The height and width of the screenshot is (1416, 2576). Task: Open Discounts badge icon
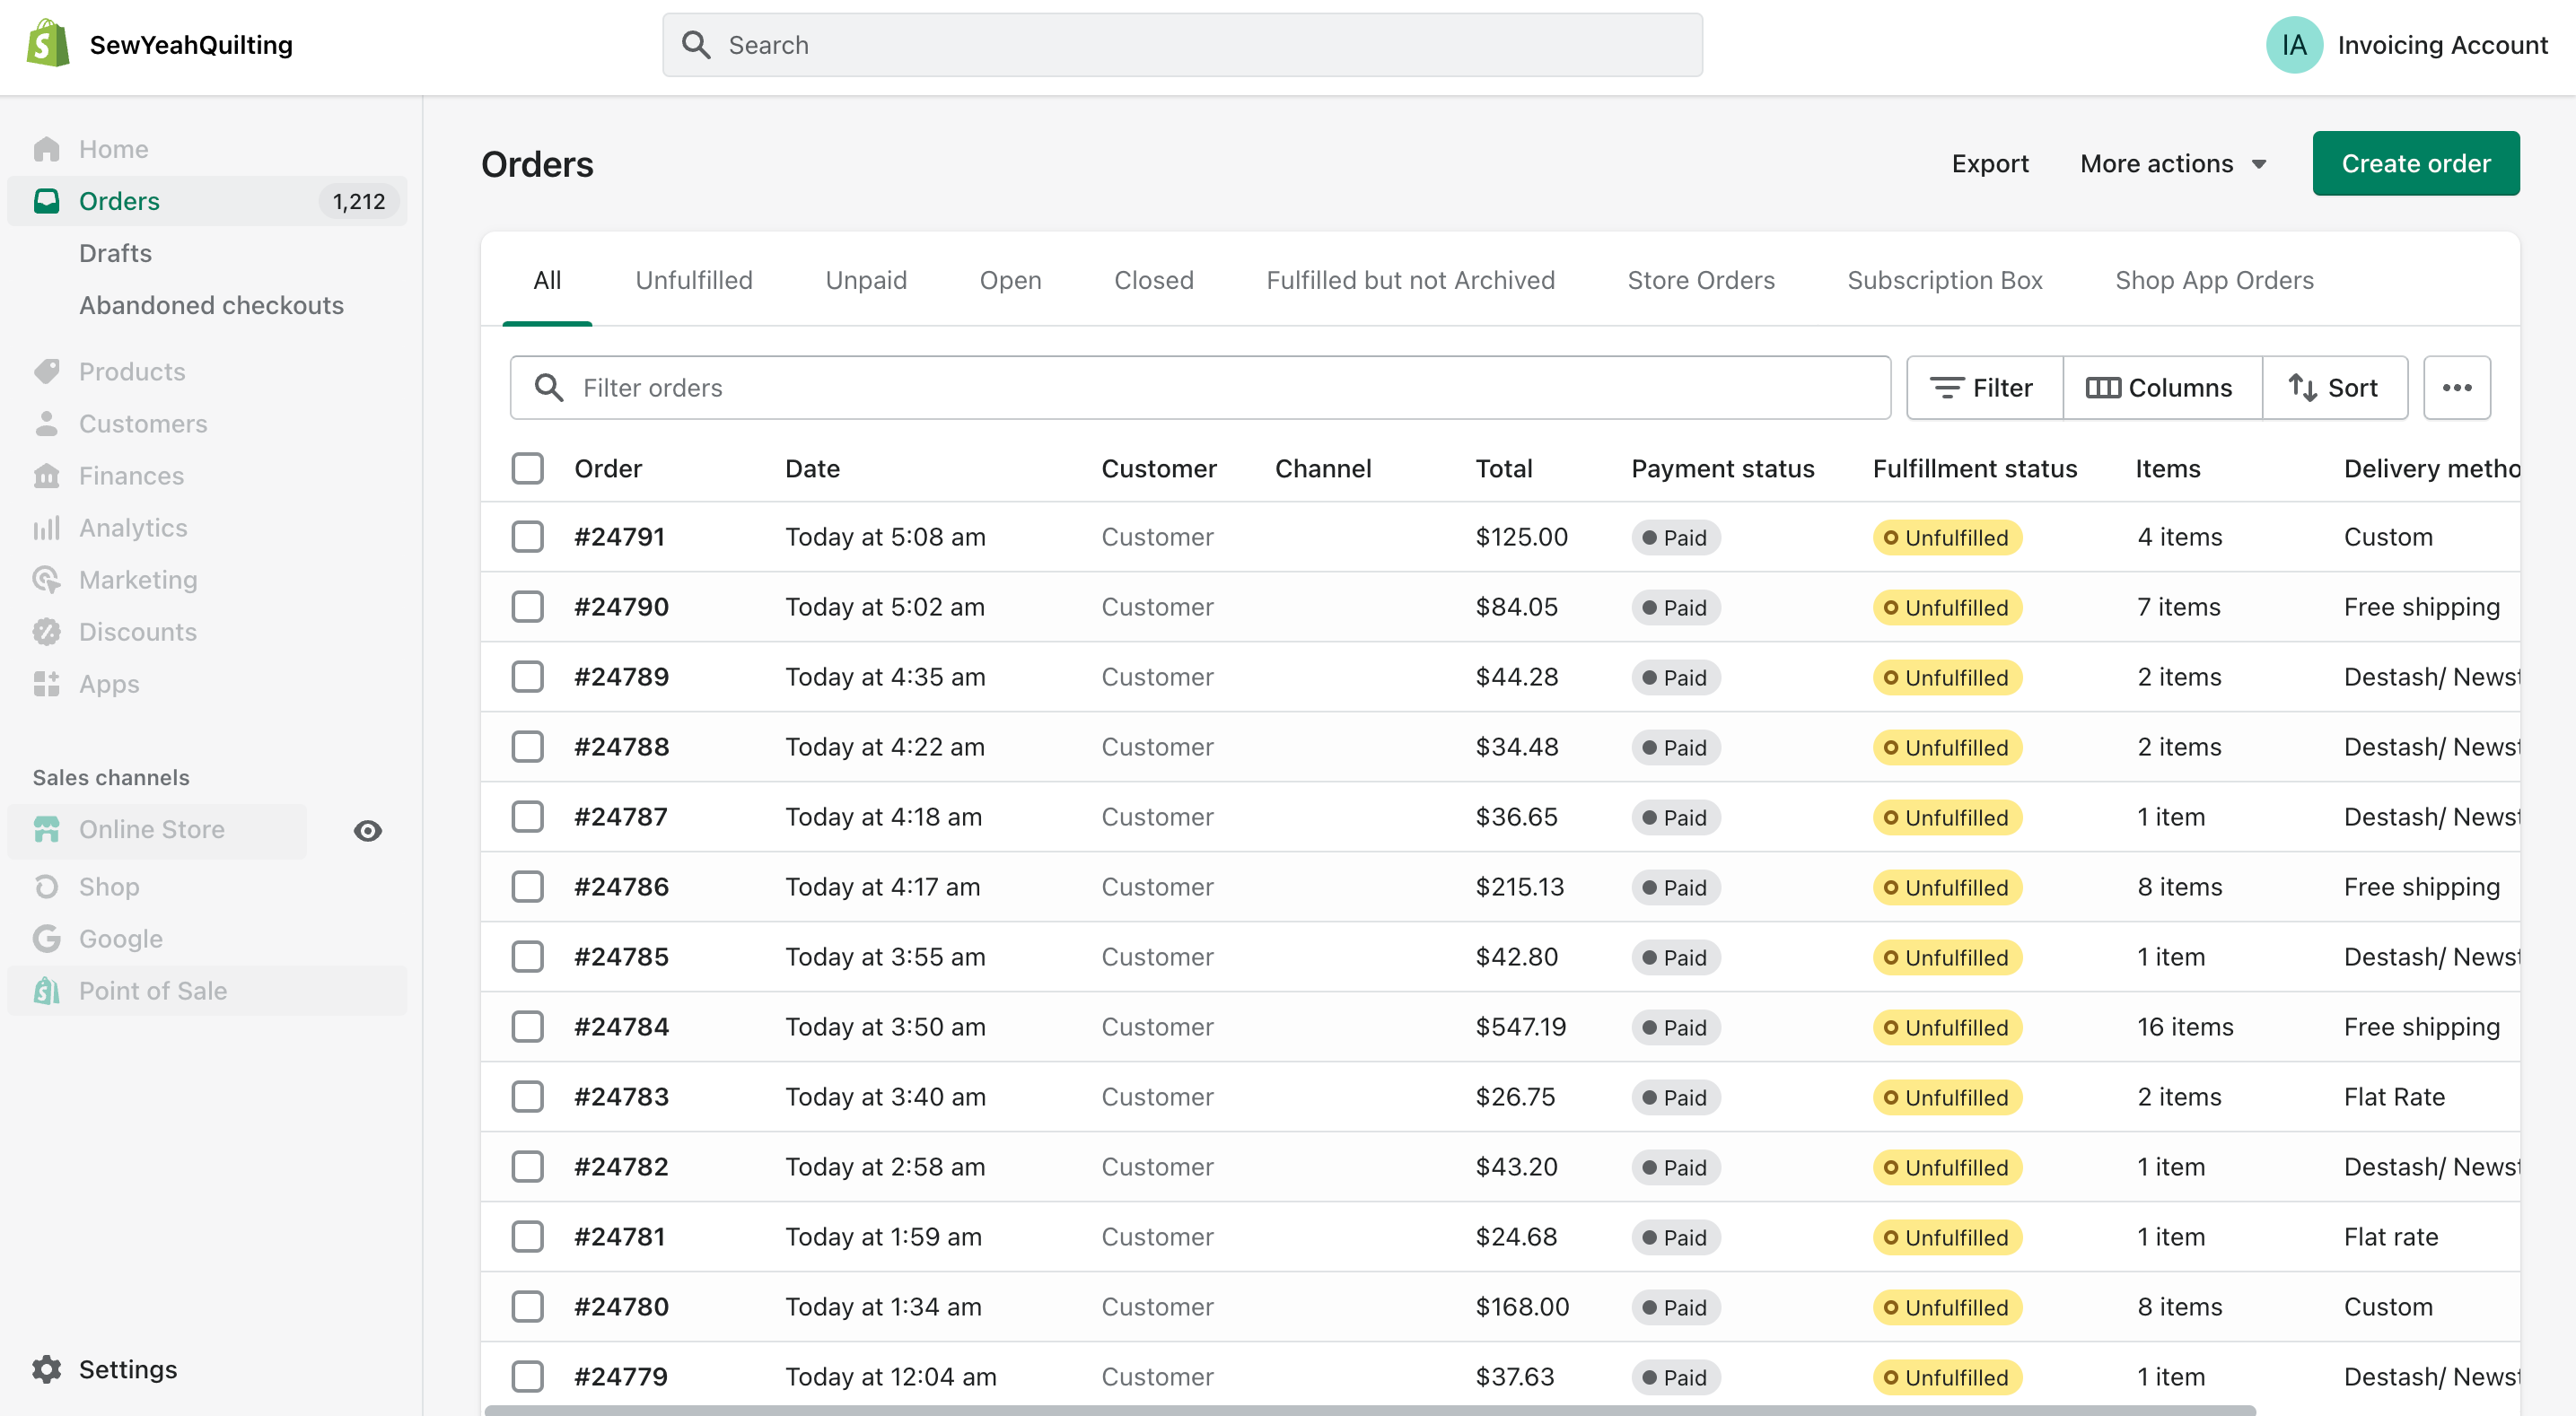(x=47, y=631)
